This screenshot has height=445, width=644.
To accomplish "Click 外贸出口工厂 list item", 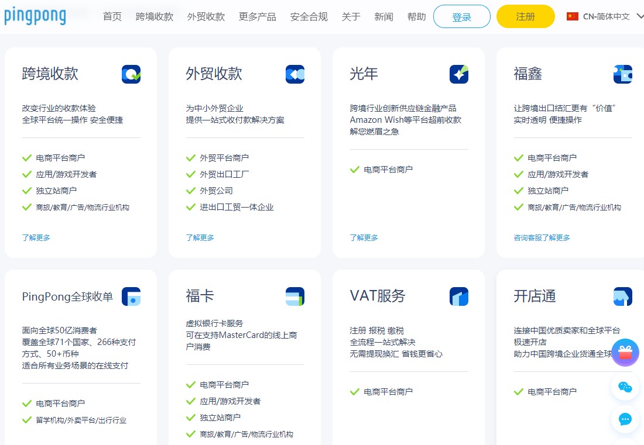I will point(224,174).
